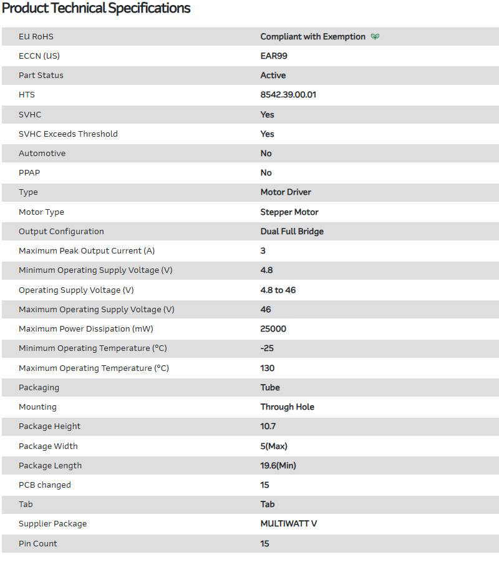
Task: Click the EU RoHS row label
Action: click(36, 37)
